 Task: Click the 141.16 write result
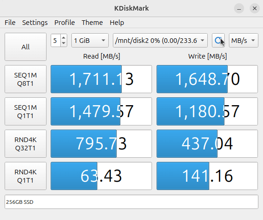tap(207, 176)
